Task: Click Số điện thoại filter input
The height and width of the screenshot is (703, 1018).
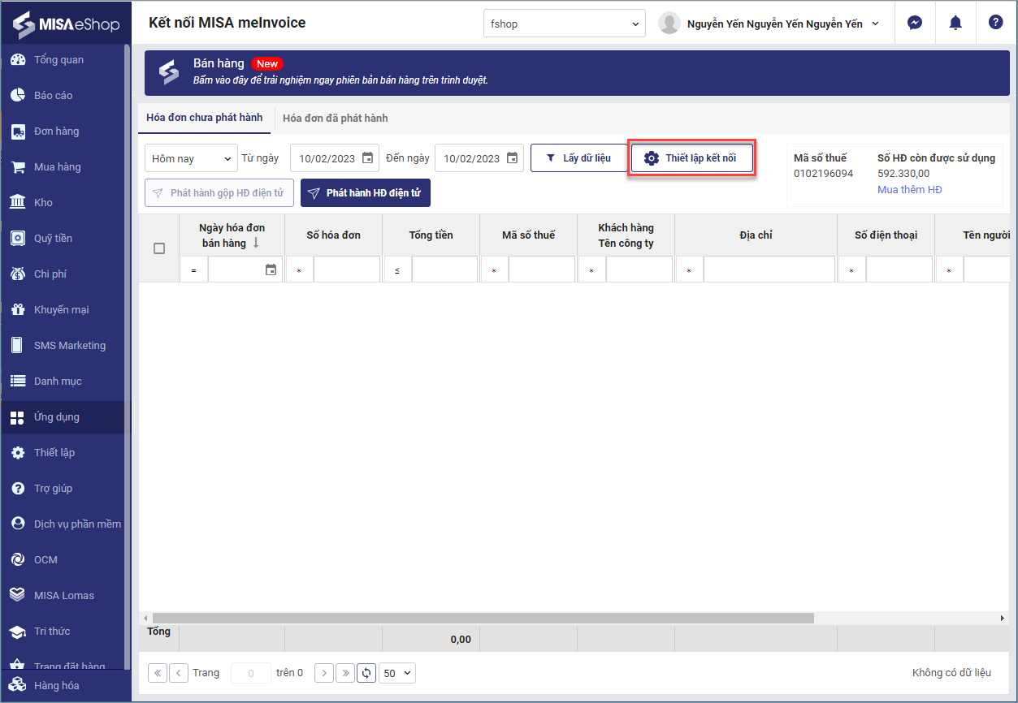Action: [x=899, y=270]
